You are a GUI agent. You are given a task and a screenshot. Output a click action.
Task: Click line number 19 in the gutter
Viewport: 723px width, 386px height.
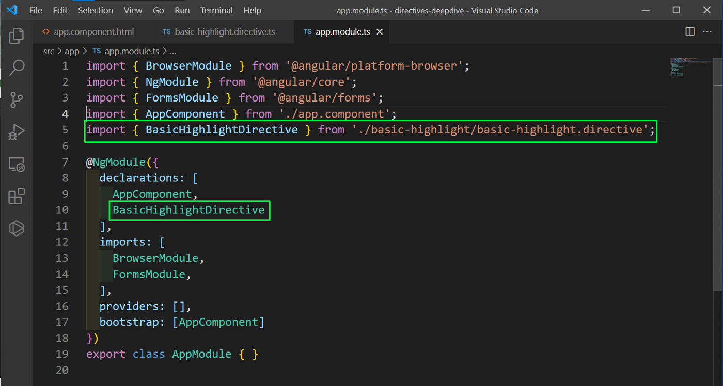[x=61, y=354]
